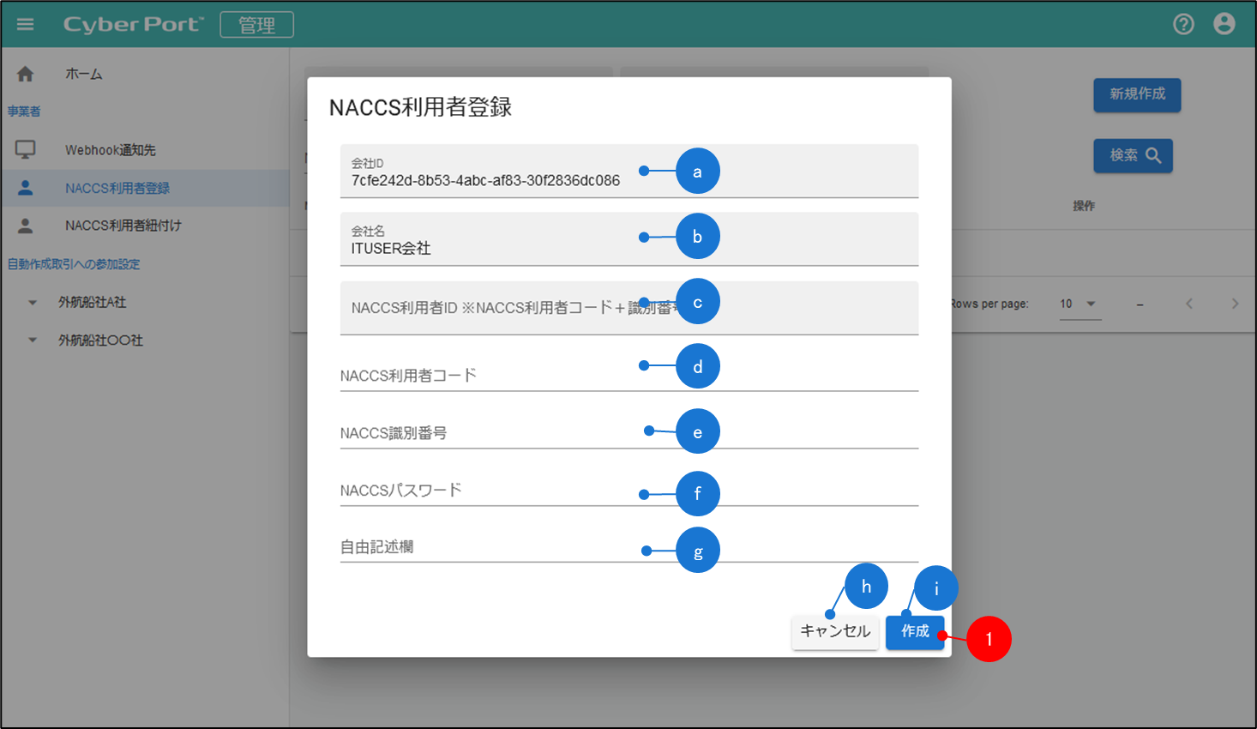The height and width of the screenshot is (729, 1257).
Task: Click the help question mark icon
Action: 1183,24
